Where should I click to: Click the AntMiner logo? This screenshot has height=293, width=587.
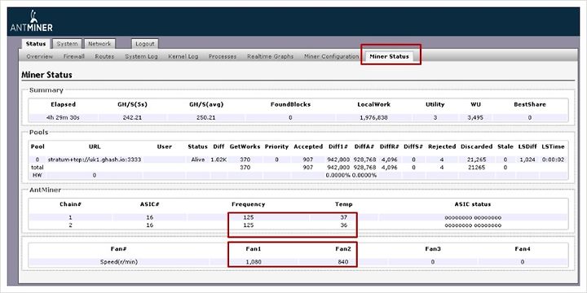31,21
